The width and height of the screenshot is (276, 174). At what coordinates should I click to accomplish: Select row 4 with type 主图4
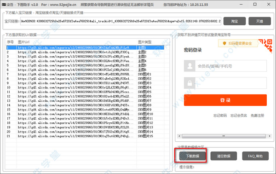(85, 61)
